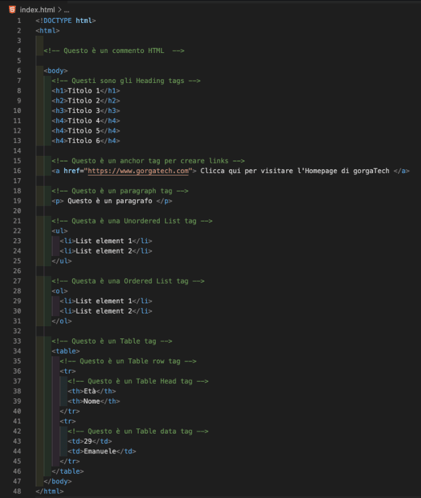Click 'List element 1' on line 23

[104, 241]
